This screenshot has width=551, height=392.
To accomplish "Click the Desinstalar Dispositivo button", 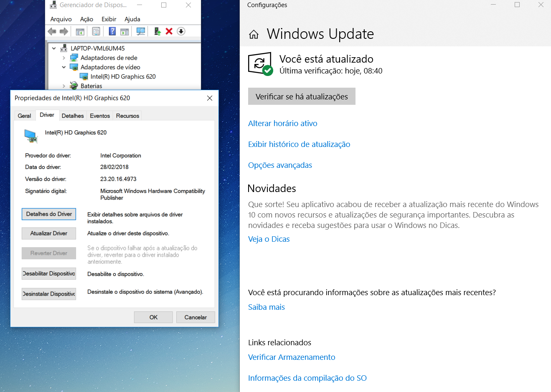I will pyautogui.click(x=49, y=294).
